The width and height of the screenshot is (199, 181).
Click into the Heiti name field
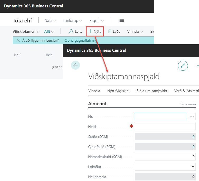click(165, 127)
